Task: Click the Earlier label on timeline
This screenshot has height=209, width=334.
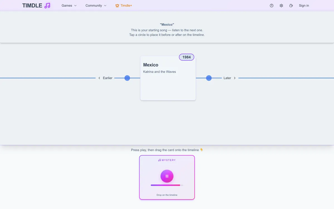Action: [x=108, y=78]
